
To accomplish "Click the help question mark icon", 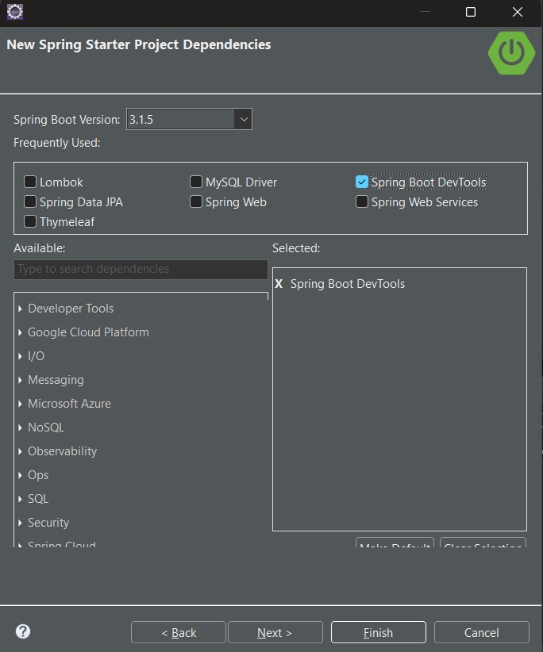I will (x=23, y=631).
